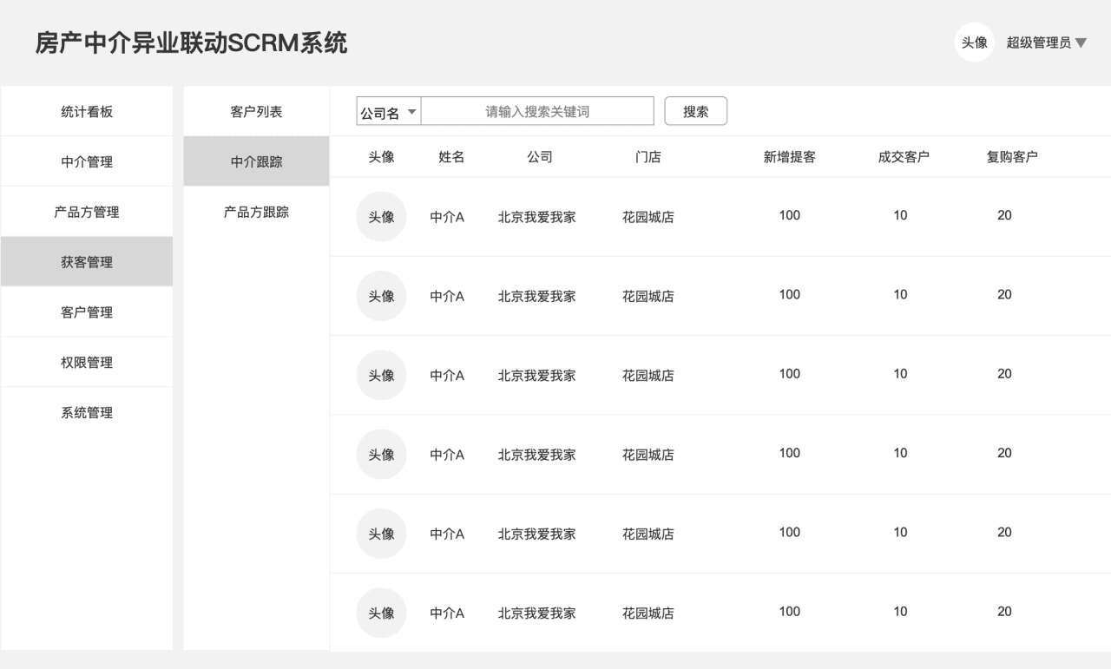This screenshot has height=669, width=1111.
Task: Open the 超级管理员 account dropdown
Action: click(x=1047, y=43)
